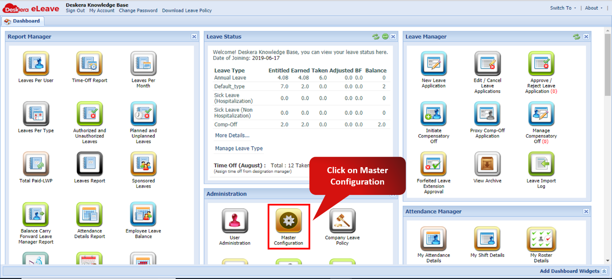
Task: Open Initiate Compensatory Off
Action: [x=434, y=114]
